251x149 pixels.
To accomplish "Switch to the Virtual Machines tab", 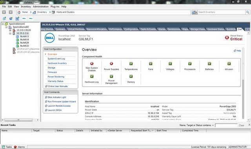I will [x=76, y=29].
